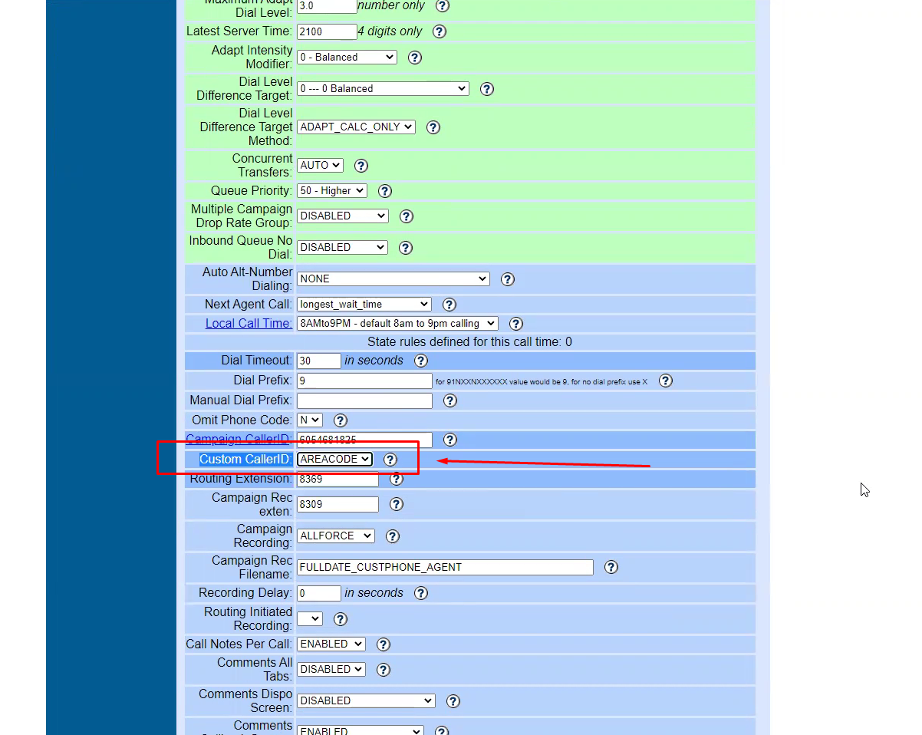Open Comments Dispo Screen dropdown
Screen dimensions: 922x735
point(366,701)
